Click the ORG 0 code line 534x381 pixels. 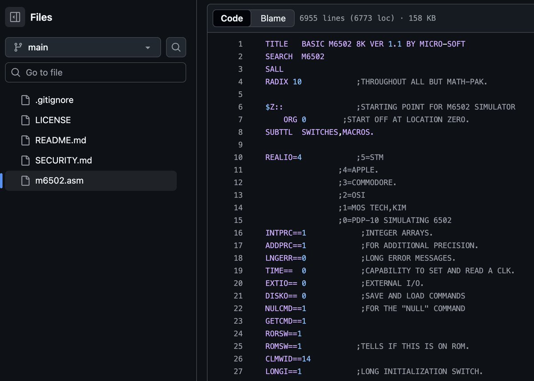tap(295, 119)
